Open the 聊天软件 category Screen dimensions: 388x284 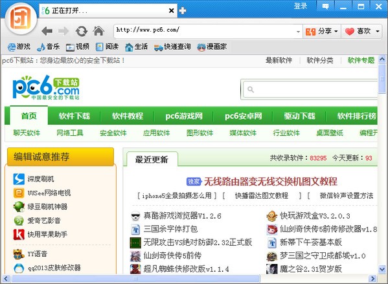coord(27,133)
